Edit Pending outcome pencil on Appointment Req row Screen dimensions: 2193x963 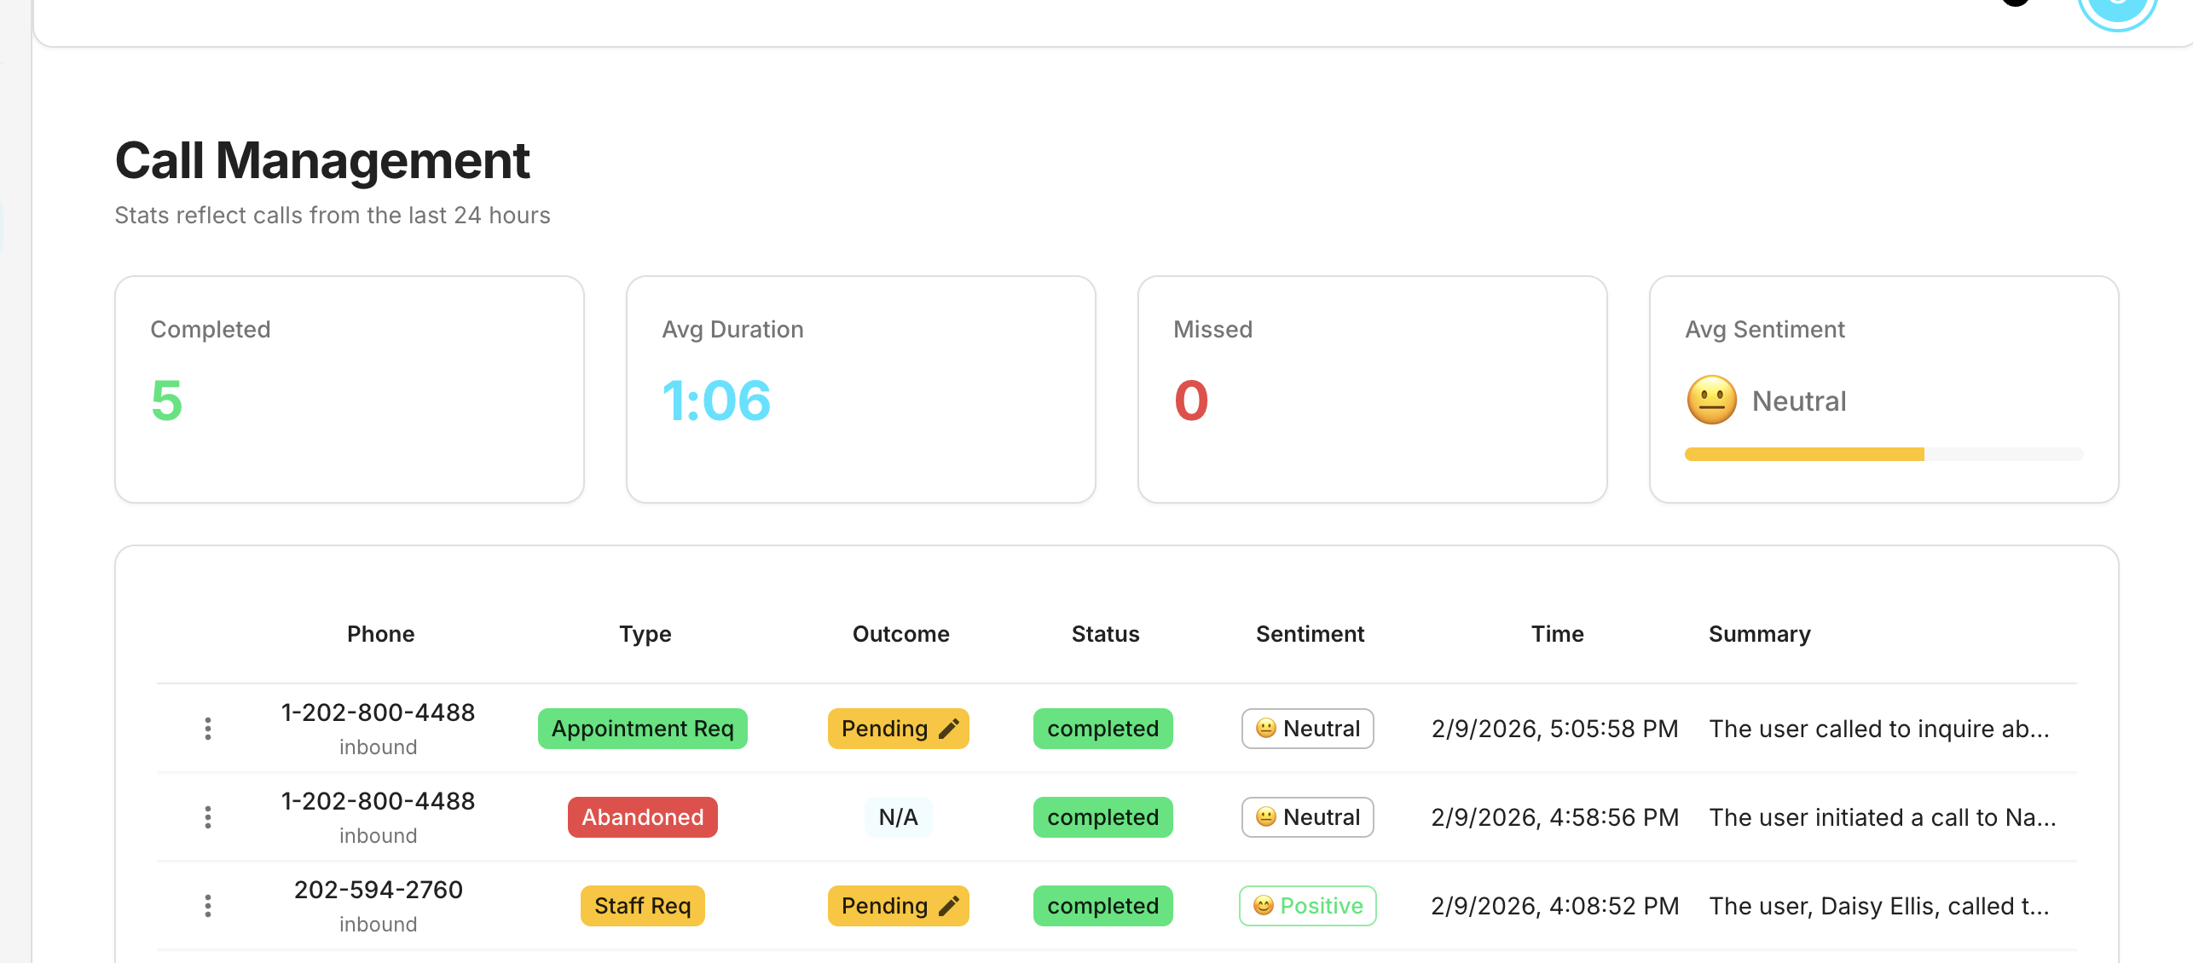click(949, 729)
